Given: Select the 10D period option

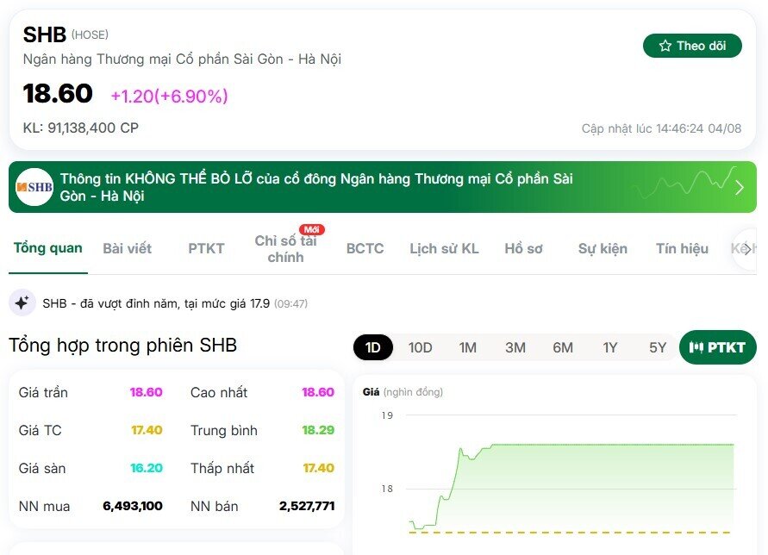Looking at the screenshot, I should (x=421, y=347).
